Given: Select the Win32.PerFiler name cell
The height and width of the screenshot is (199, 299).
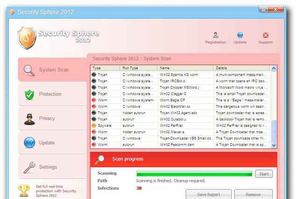Looking at the screenshot, I should 186,125.
